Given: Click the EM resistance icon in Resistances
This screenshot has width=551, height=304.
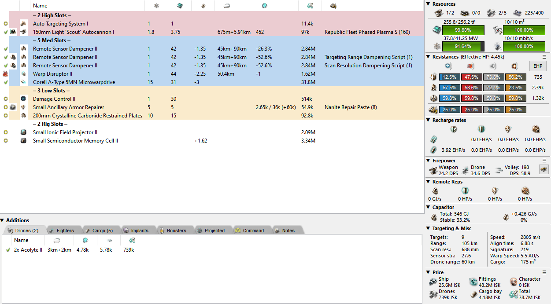Looking at the screenshot, I should tap(448, 66).
